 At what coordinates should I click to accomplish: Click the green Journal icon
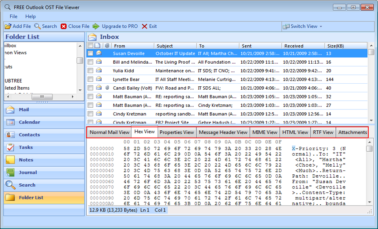(10, 172)
